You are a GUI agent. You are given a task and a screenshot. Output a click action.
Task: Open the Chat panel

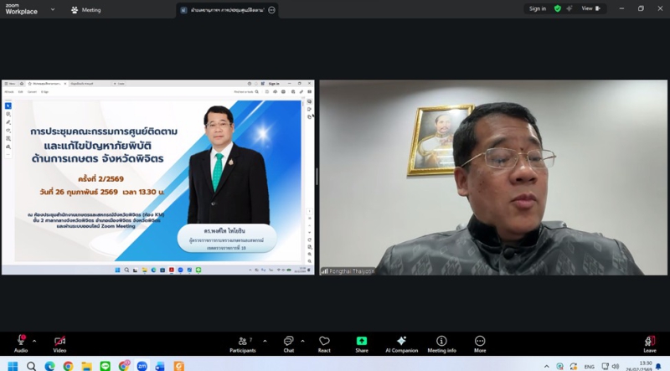(288, 342)
